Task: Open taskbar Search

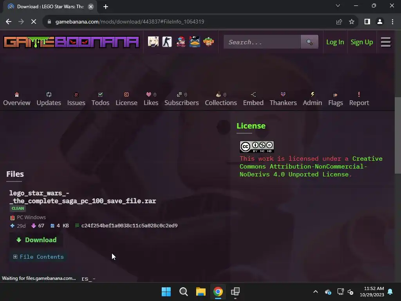Action: coord(184,292)
